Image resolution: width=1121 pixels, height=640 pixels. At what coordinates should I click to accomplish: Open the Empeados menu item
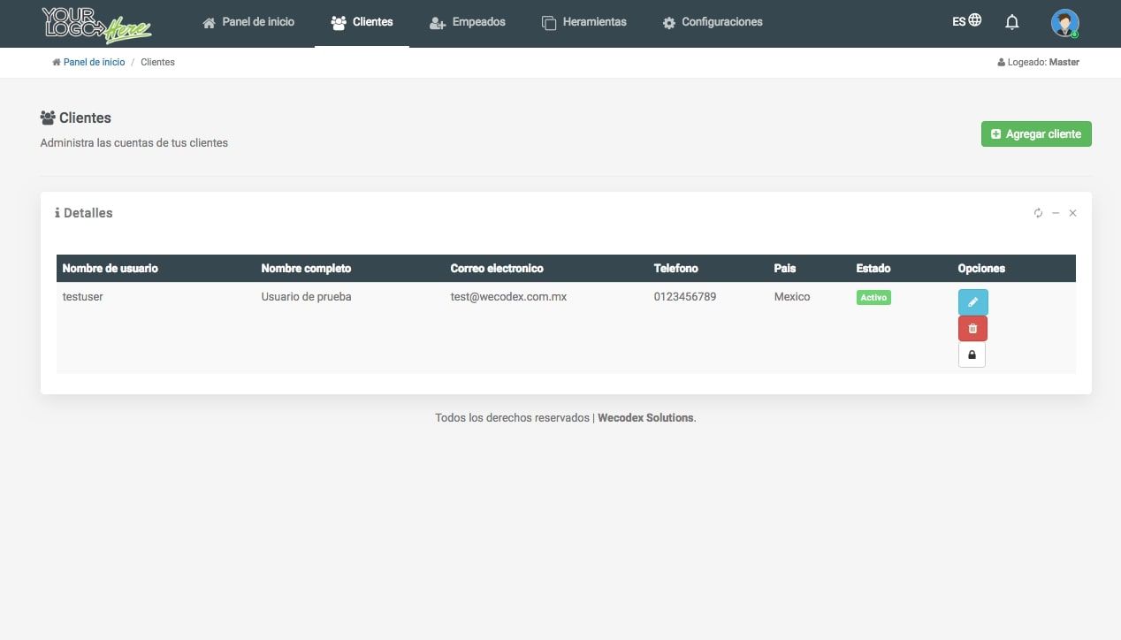(x=467, y=22)
